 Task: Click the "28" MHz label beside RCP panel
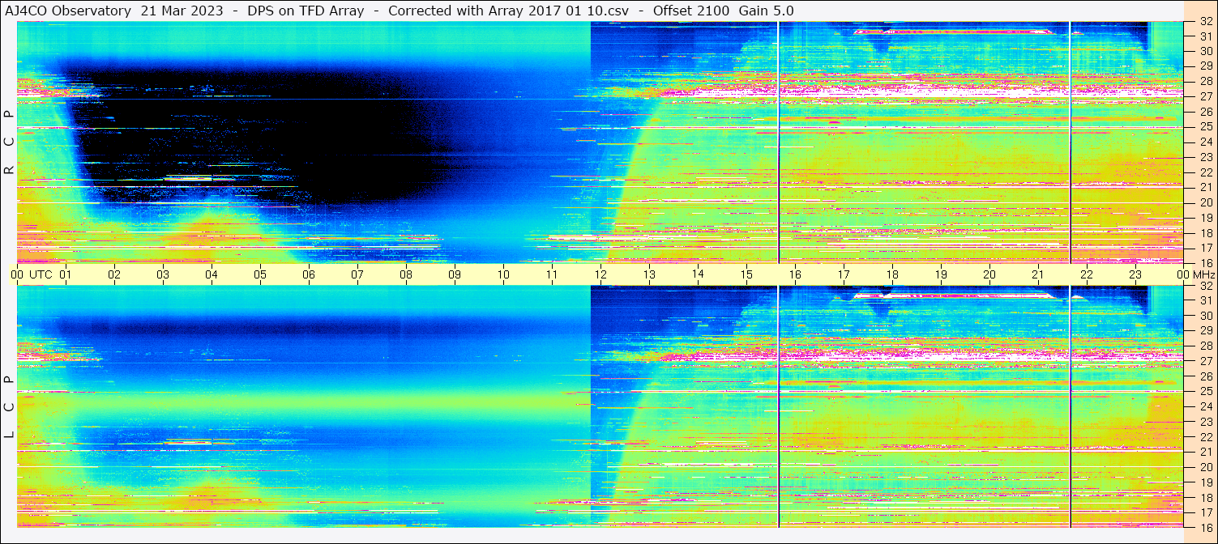1205,81
